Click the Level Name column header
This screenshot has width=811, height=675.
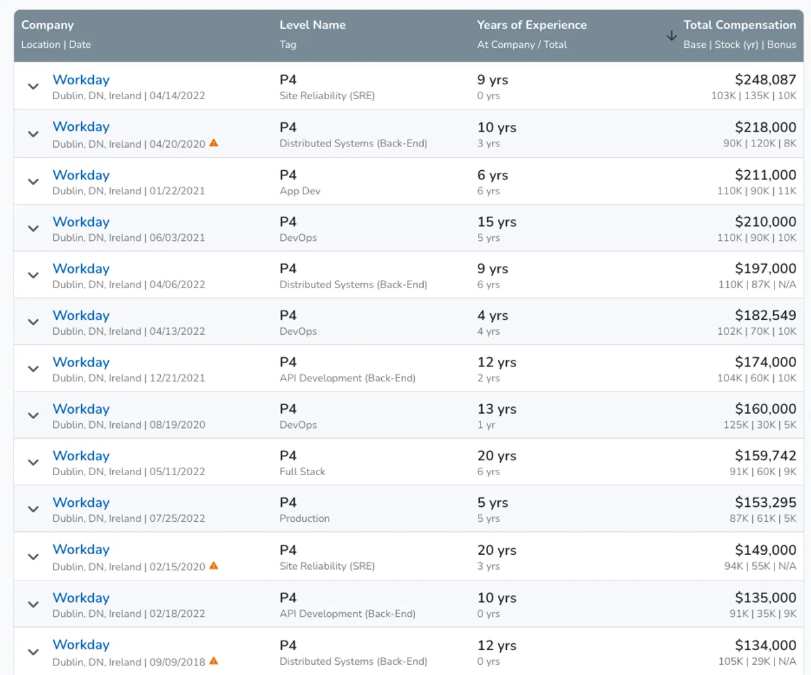(312, 26)
